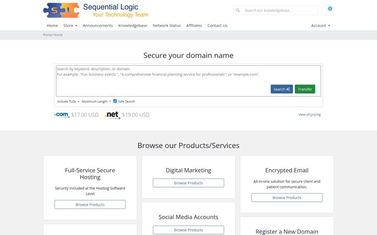Click the $19.00 USD price text
Viewport: 377px width, 235px height.
pos(136,115)
